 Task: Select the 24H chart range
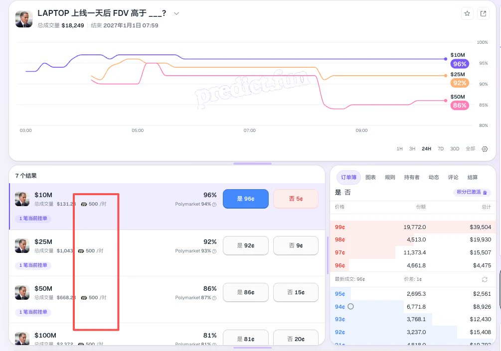pos(426,149)
